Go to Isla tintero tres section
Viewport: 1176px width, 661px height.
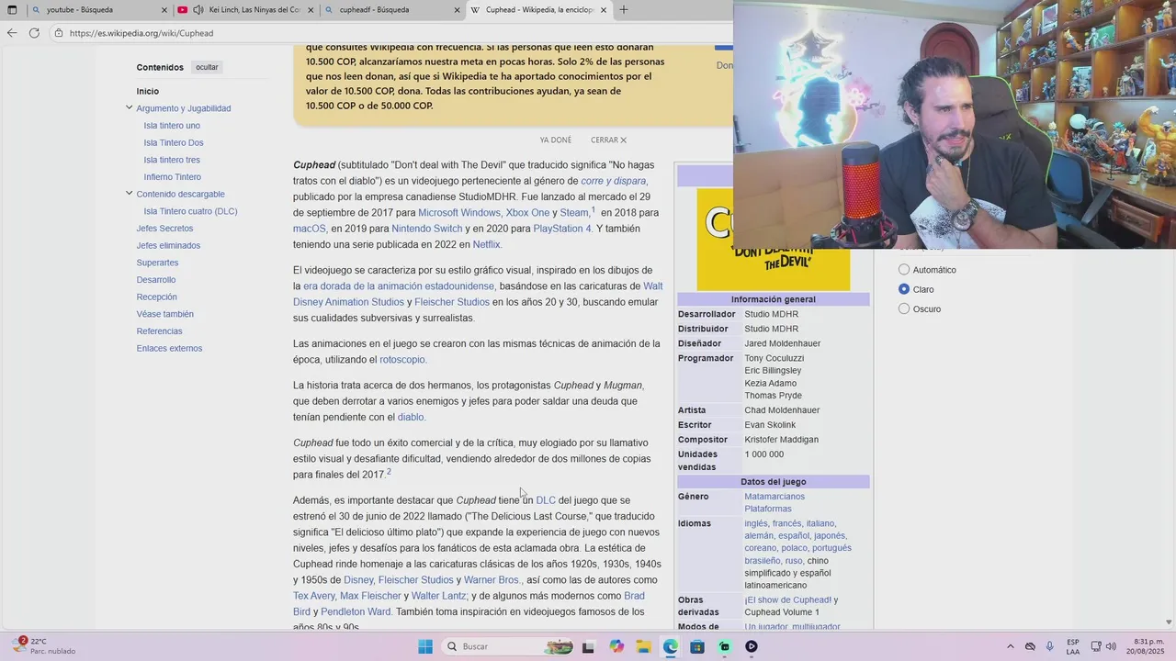tap(172, 160)
